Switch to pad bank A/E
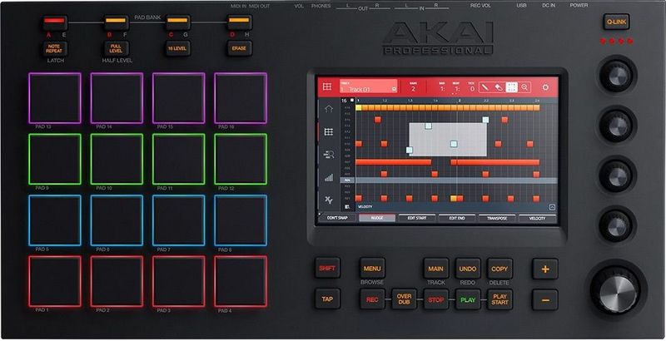The width and height of the screenshot is (666, 341). click(55, 22)
